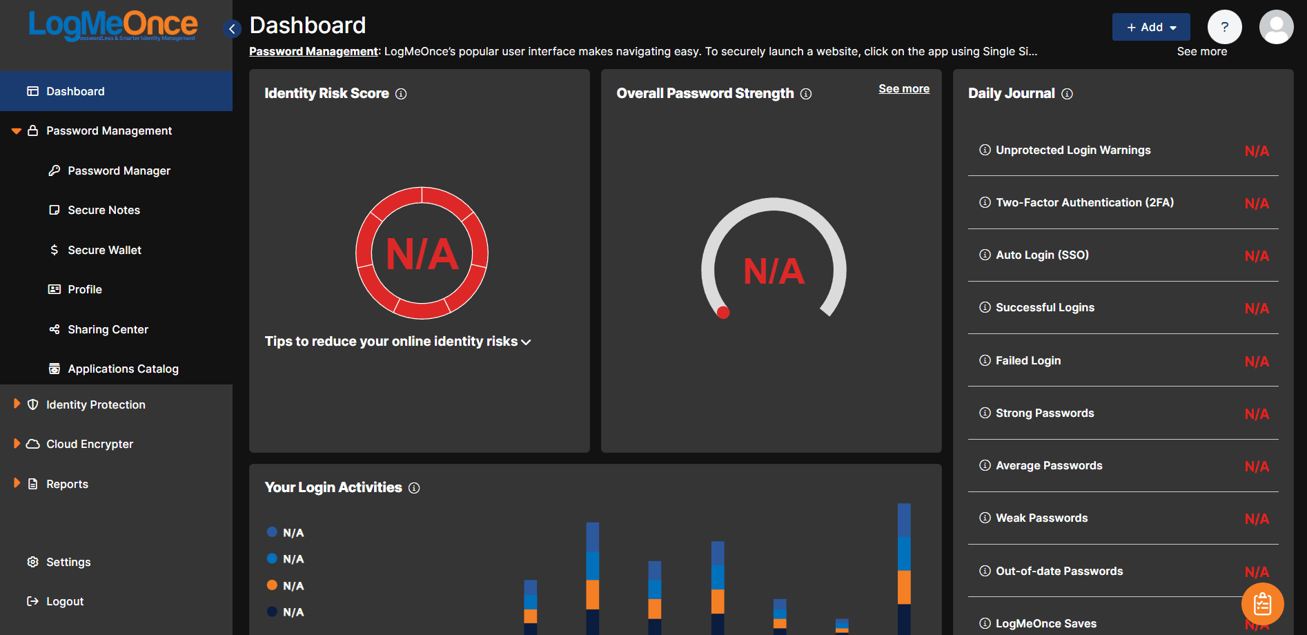Image resolution: width=1307 pixels, height=635 pixels.
Task: Expand the Cloud Encrypter section arrow
Action: 17,443
